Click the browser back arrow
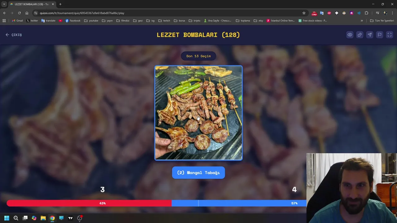This screenshot has height=223, width=397. point(4,13)
